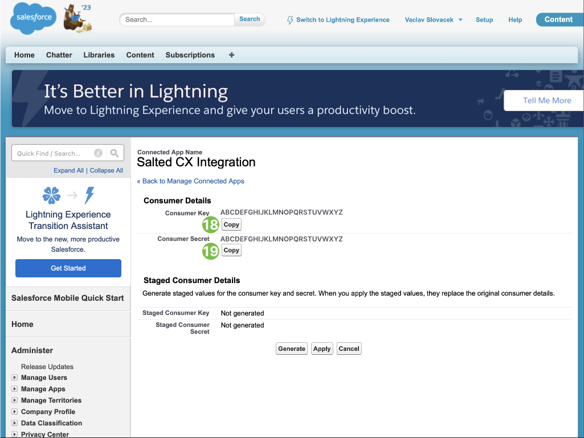Open the Chatter tab
This screenshot has height=438, width=584.
coord(59,55)
